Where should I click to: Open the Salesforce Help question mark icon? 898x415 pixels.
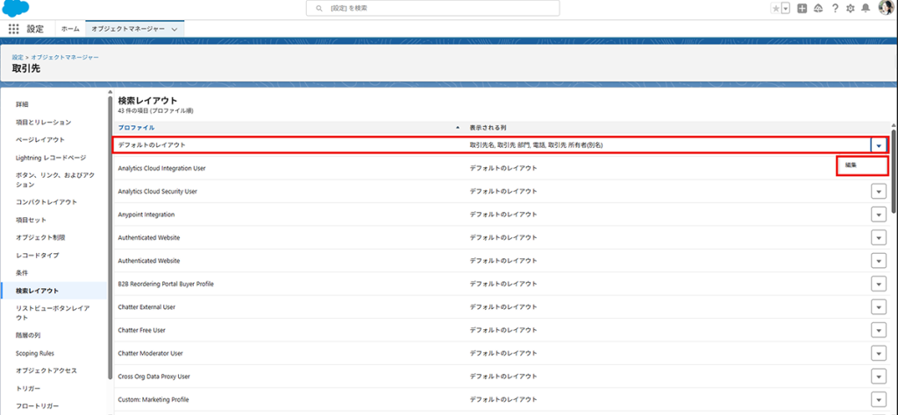pos(835,8)
